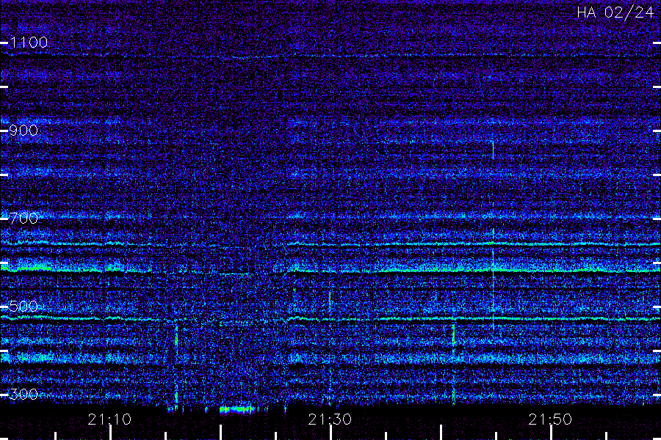
Task: Select the 1100 frequency axis label
Action: (x=29, y=43)
